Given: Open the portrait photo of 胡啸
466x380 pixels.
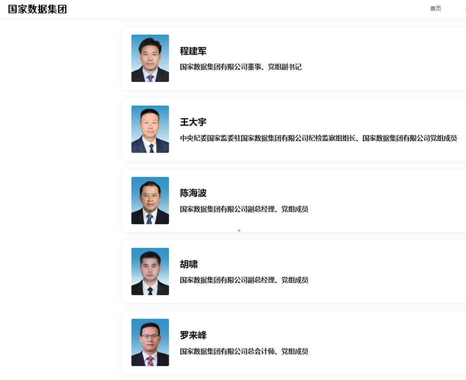Looking at the screenshot, I should pyautogui.click(x=150, y=272).
